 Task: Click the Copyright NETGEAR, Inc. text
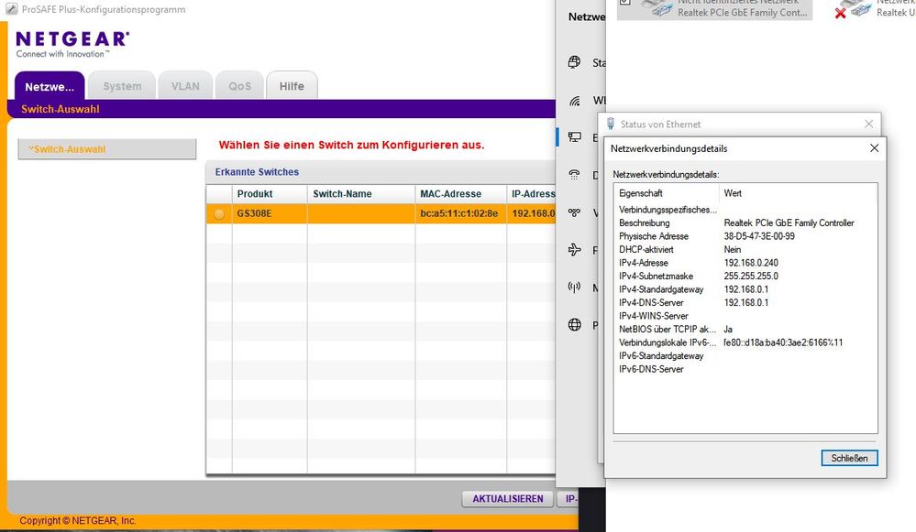click(78, 520)
